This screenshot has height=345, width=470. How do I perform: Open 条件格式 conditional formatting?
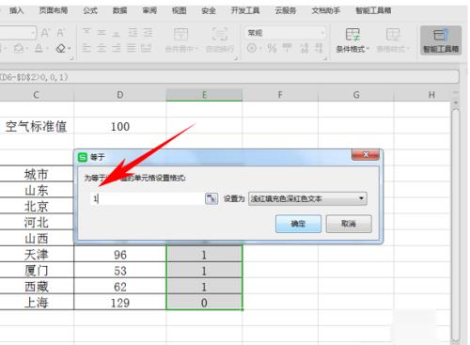tap(352, 40)
